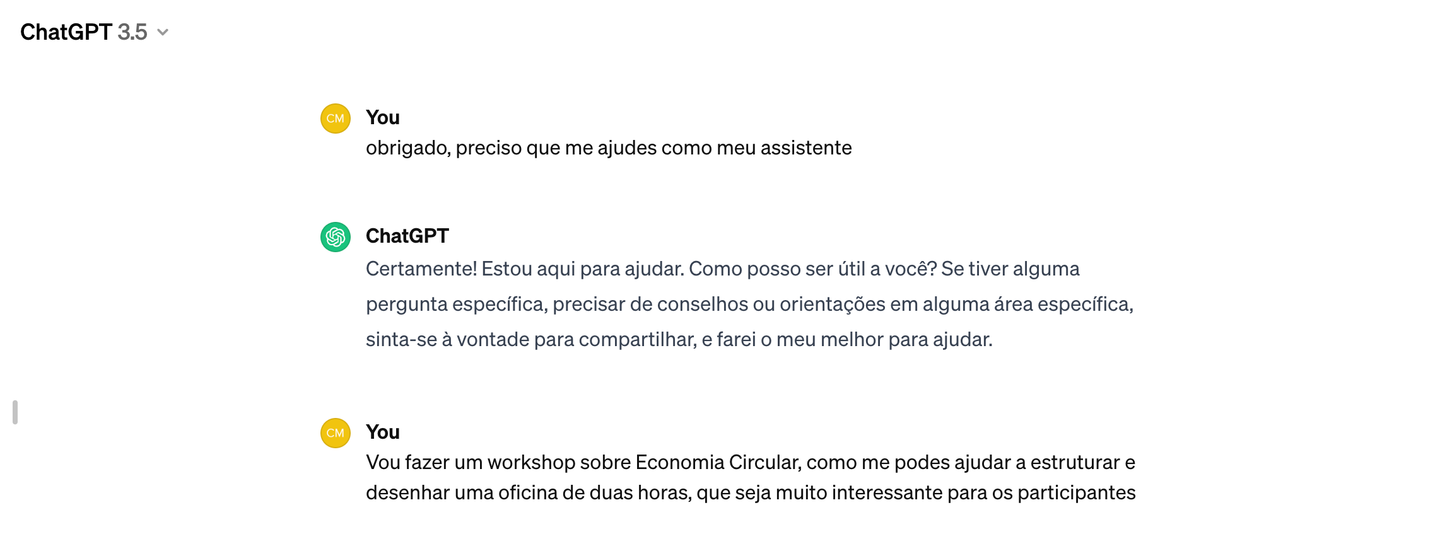Open the sidebar using the left edge handle
Viewport: 1440px width, 551px height.
[x=15, y=412]
